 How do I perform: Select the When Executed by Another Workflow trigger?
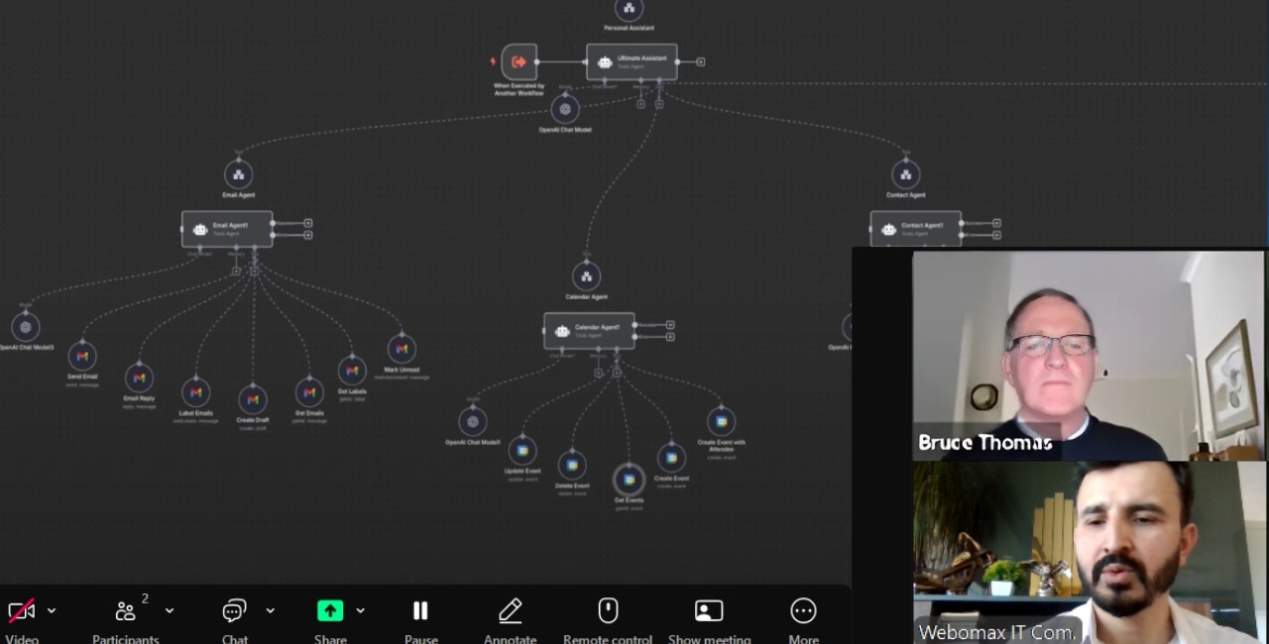pos(519,62)
